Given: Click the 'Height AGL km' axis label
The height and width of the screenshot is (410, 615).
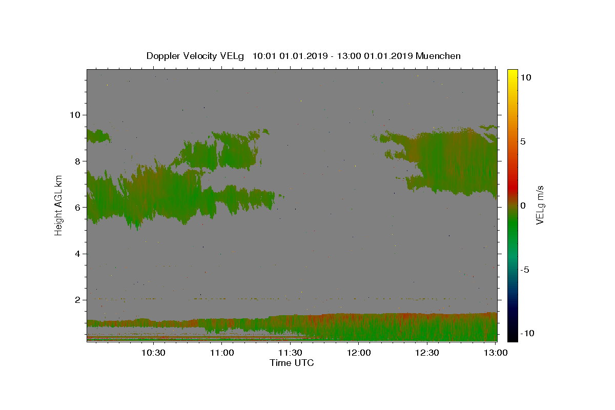Looking at the screenshot, I should (59, 205).
